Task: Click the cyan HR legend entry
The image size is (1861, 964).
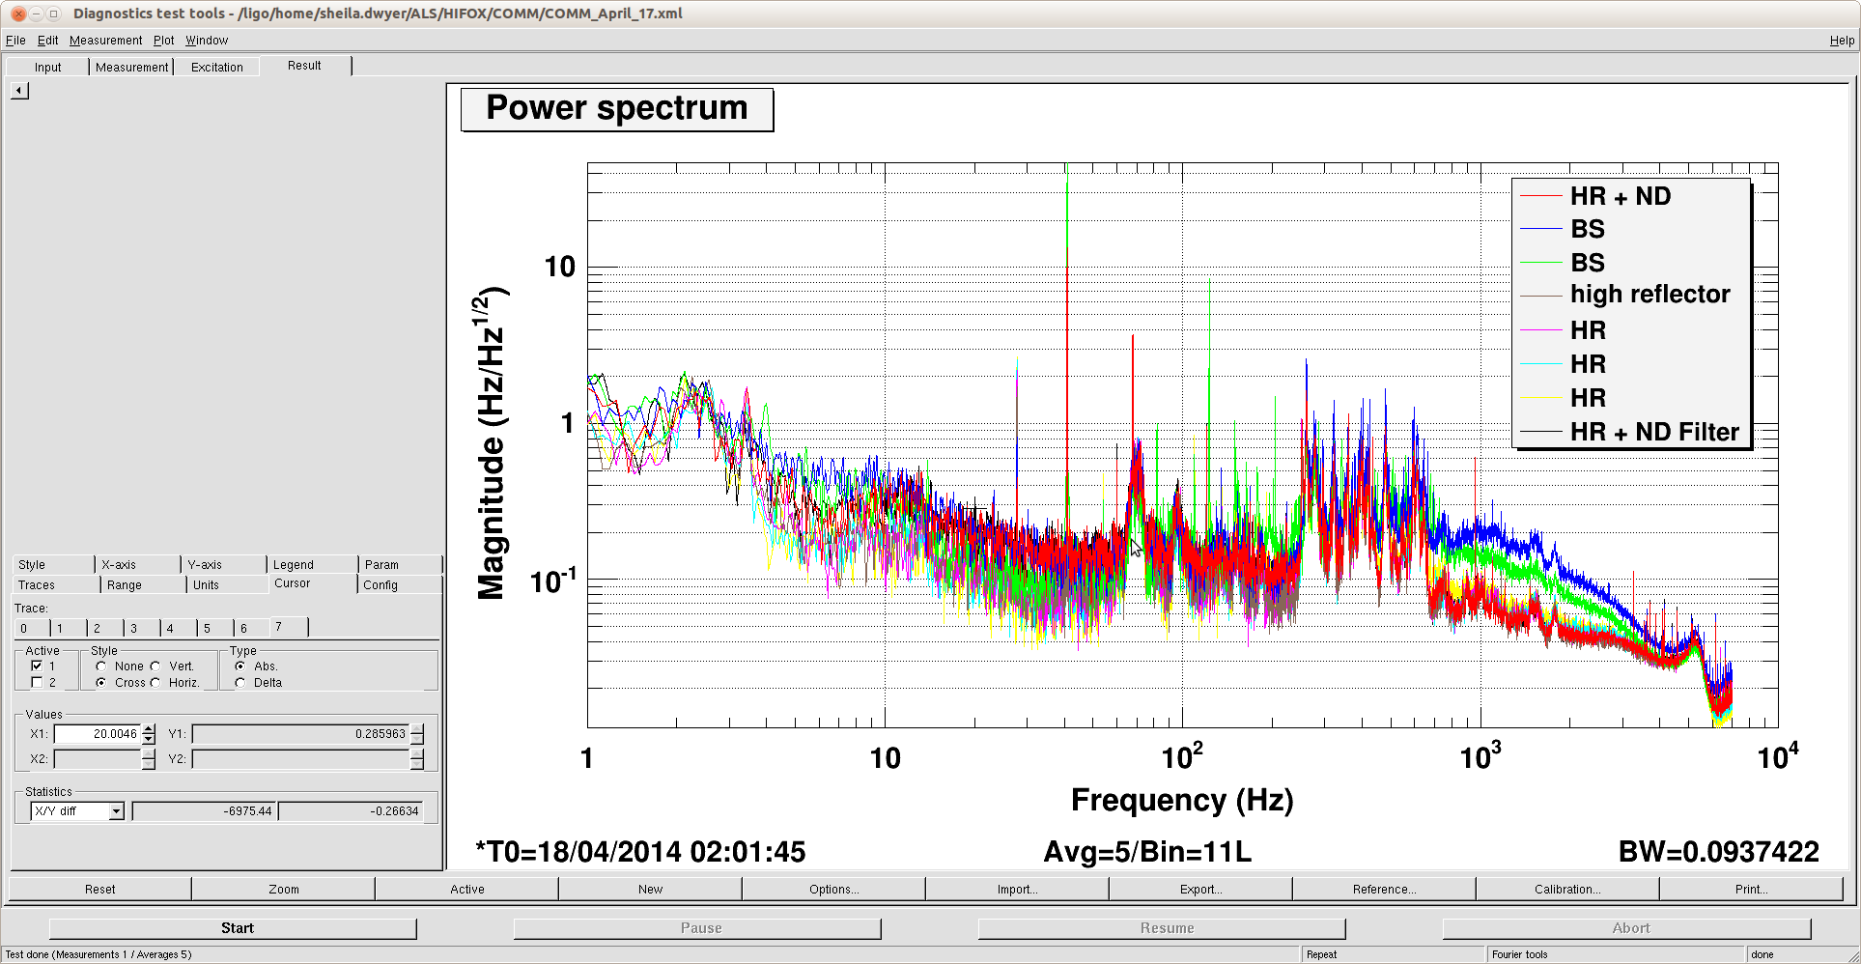Action: pos(1563,364)
